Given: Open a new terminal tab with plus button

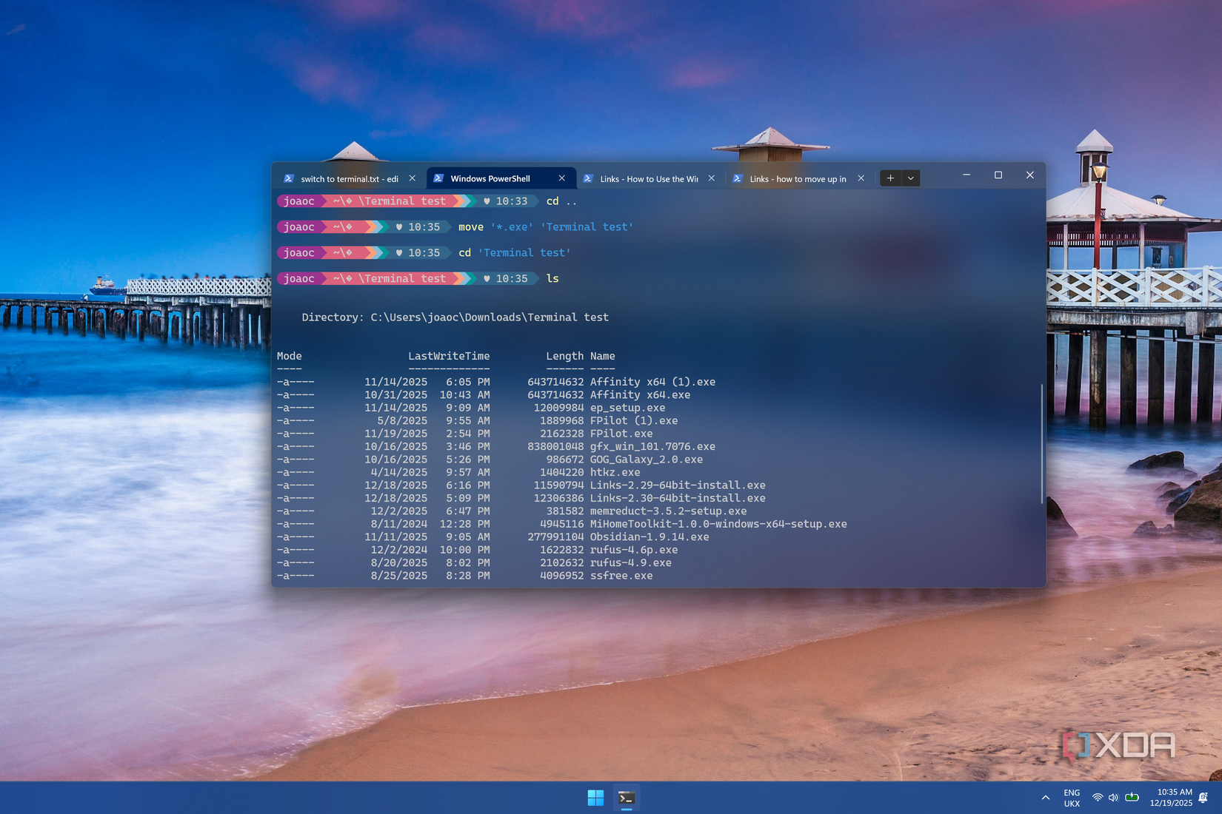Looking at the screenshot, I should [890, 178].
